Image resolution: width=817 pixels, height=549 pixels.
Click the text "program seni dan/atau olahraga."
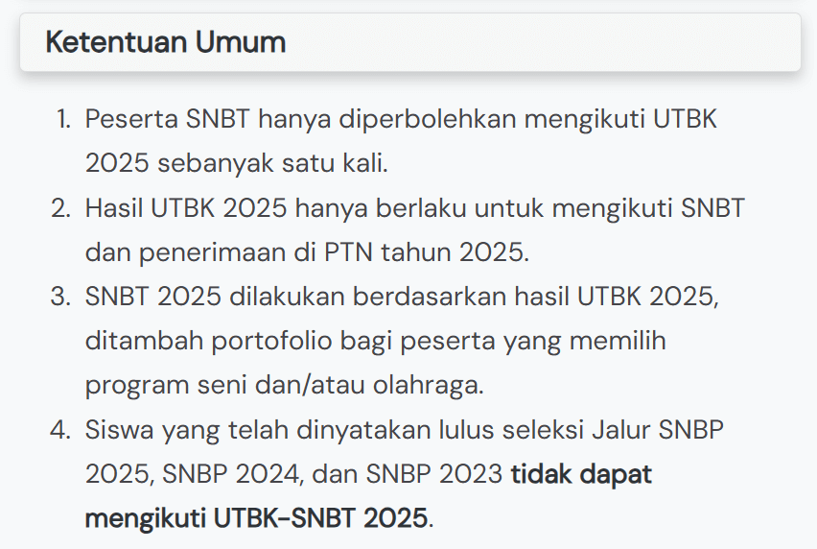285,385
